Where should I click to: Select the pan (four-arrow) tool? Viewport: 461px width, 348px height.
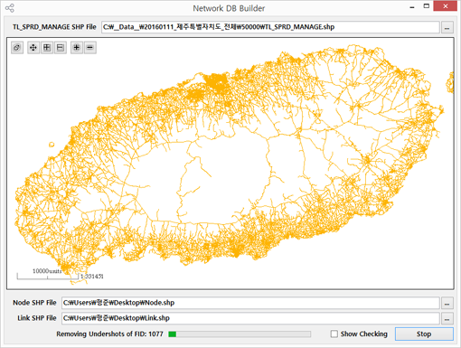point(33,48)
